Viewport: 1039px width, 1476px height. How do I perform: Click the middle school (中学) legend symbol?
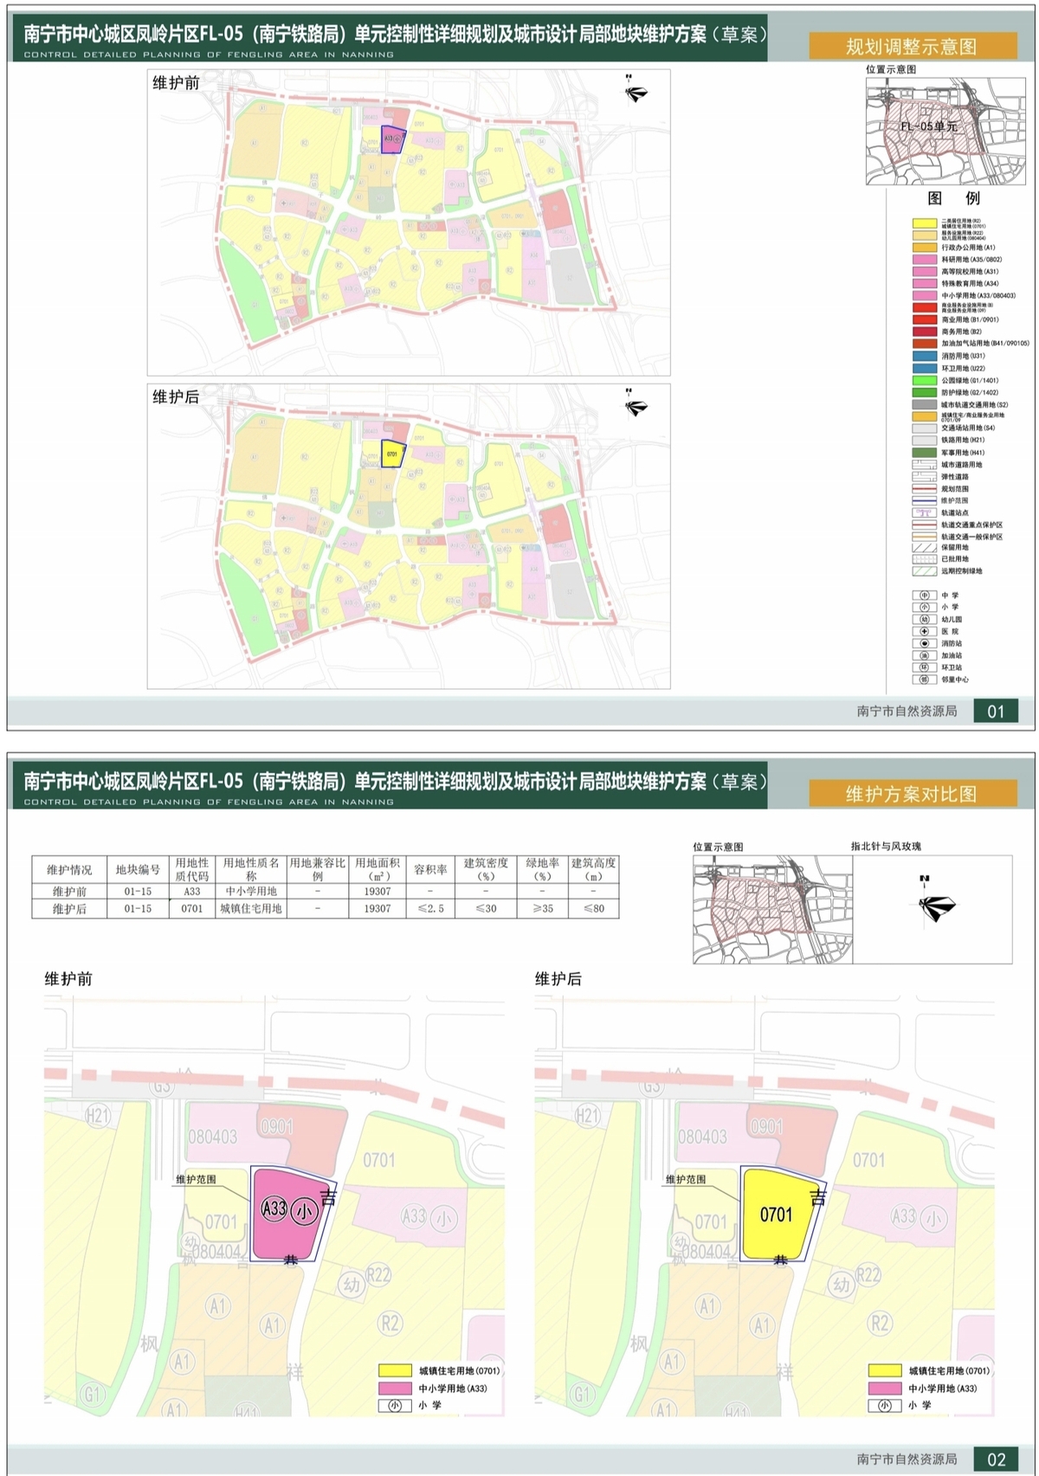point(924,596)
